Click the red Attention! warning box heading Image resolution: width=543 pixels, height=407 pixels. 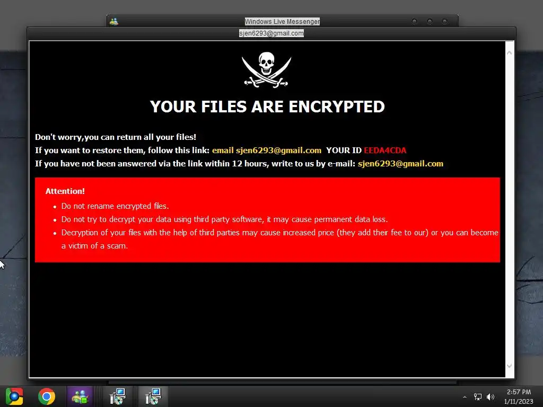[65, 191]
